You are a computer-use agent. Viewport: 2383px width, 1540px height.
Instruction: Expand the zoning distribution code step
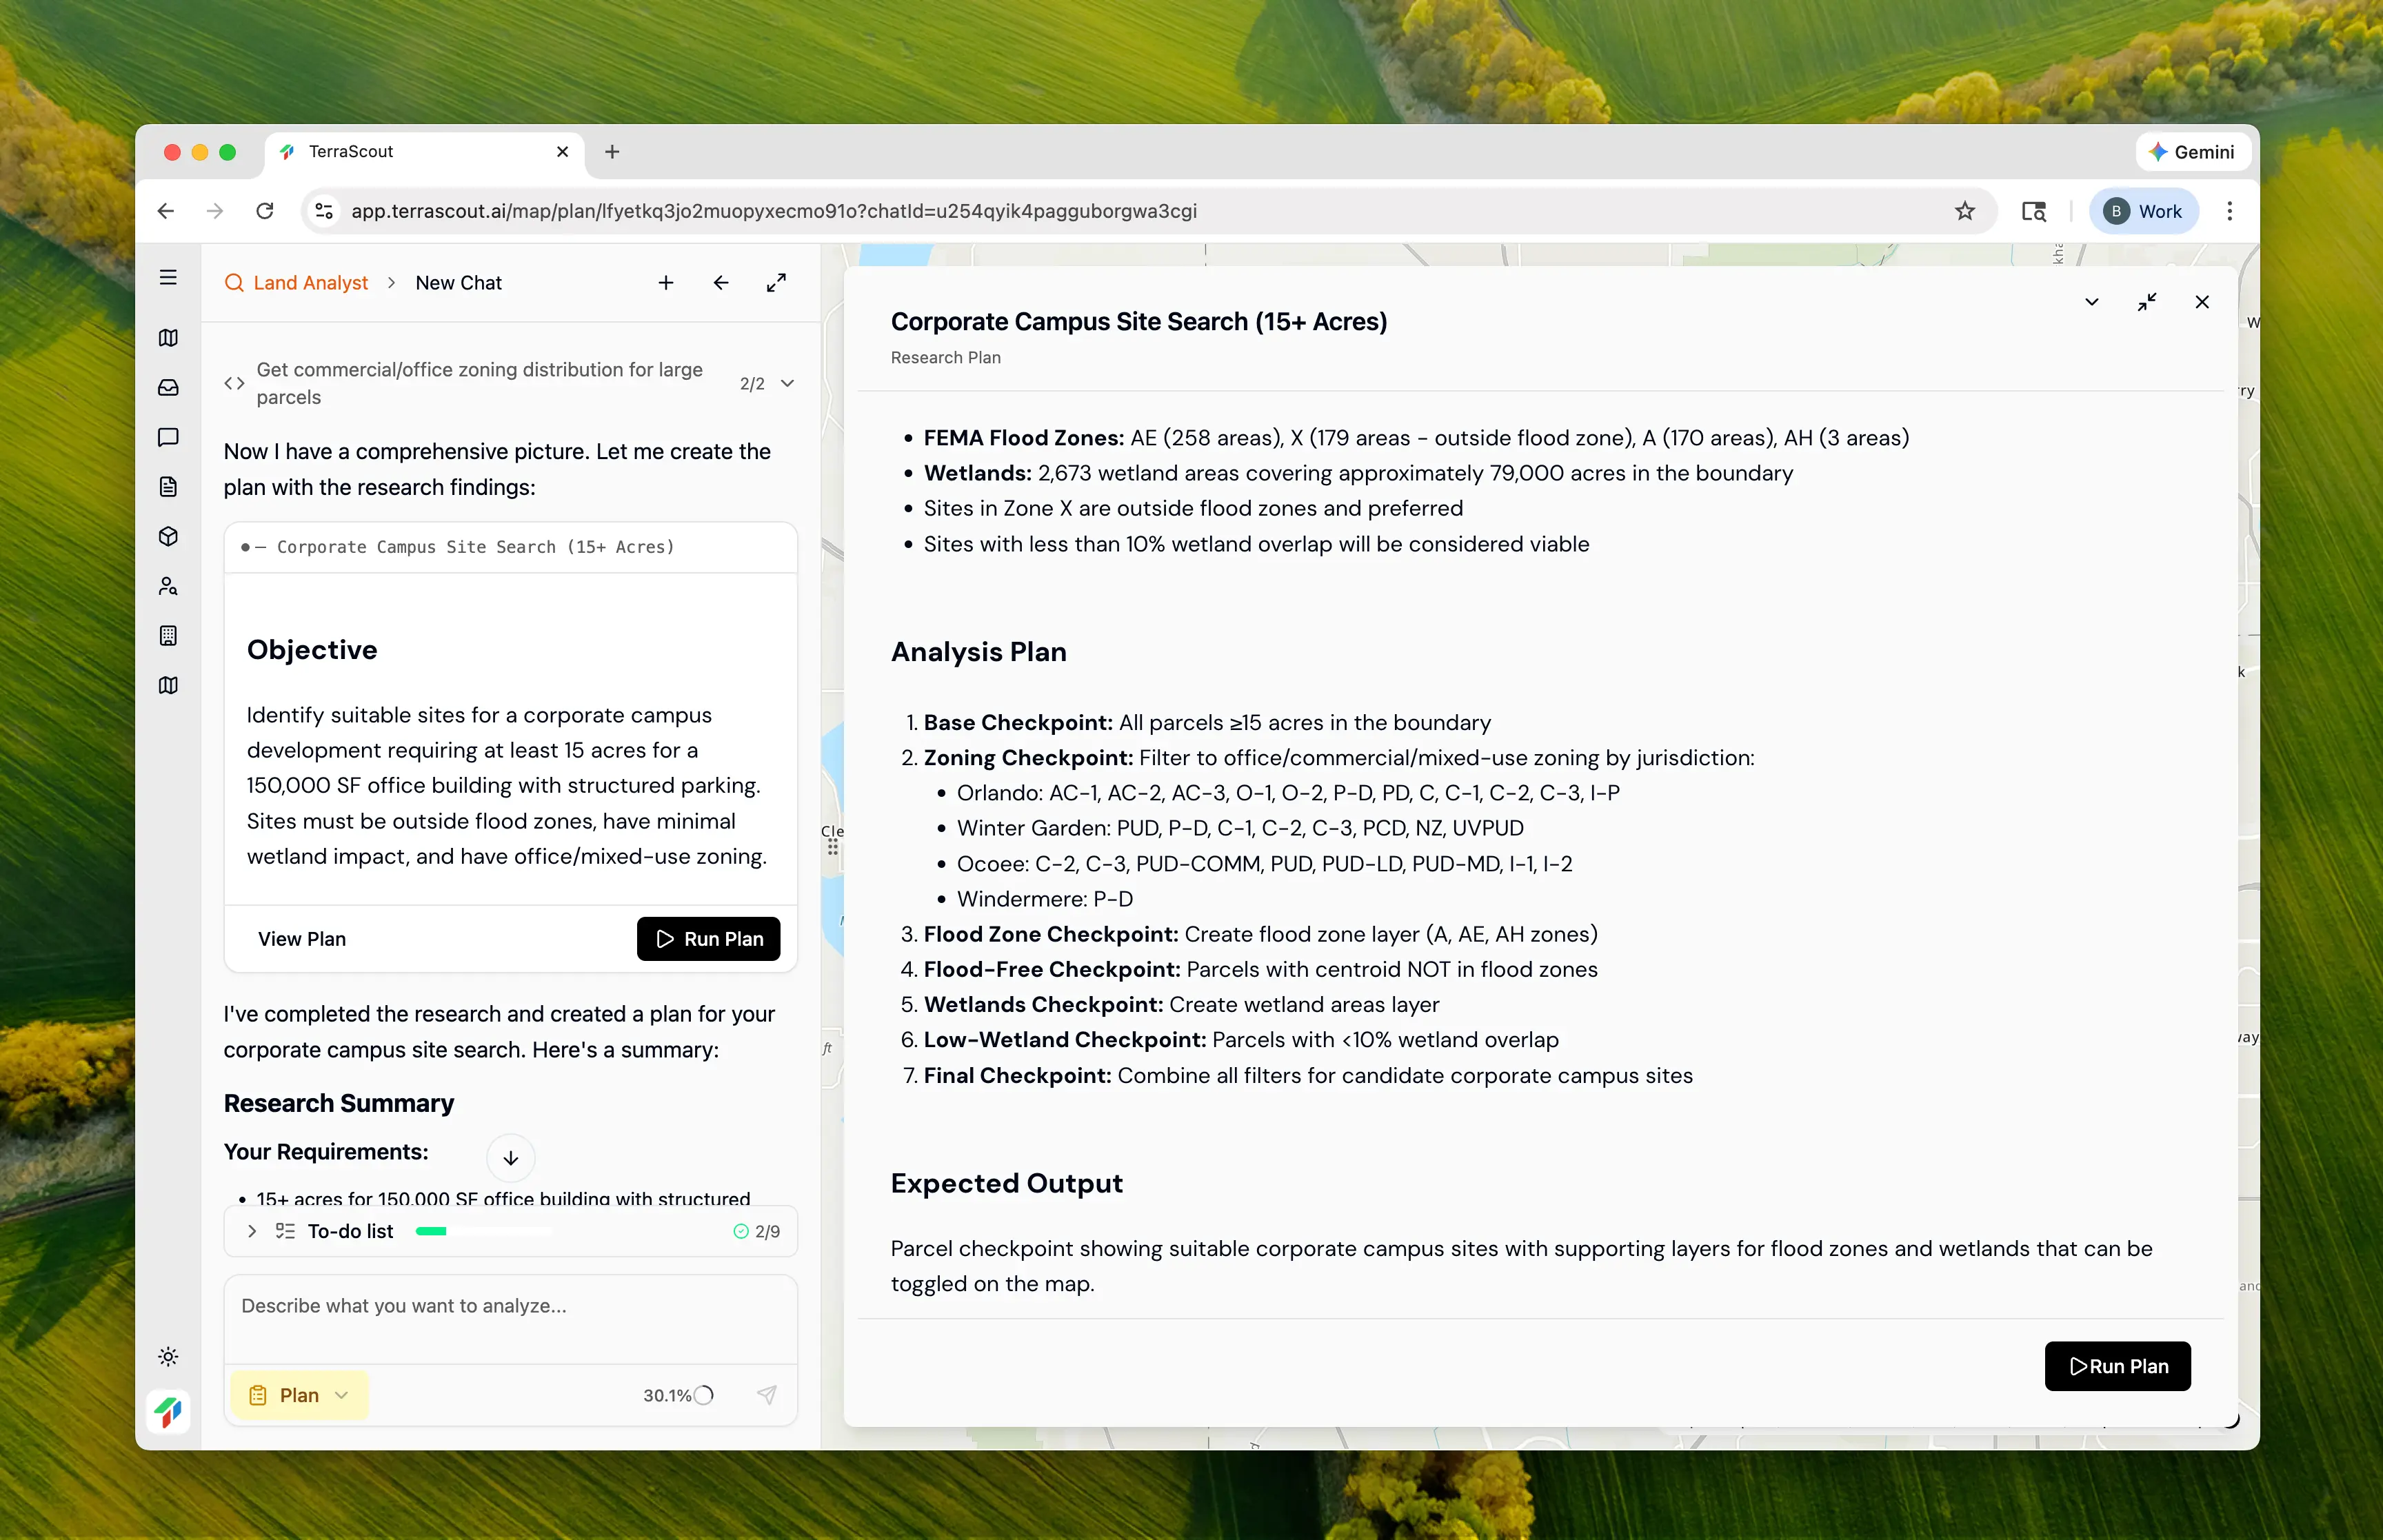click(787, 383)
